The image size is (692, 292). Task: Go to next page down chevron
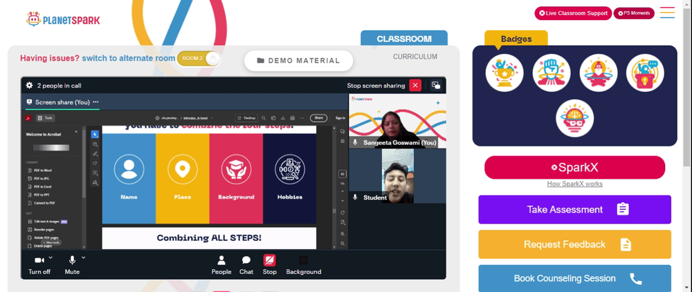(343, 201)
